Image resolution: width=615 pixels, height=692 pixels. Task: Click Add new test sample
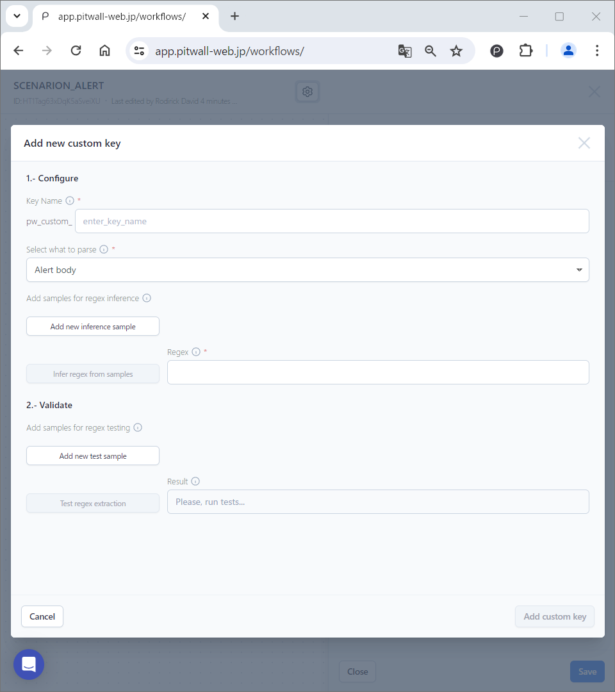[92, 456]
